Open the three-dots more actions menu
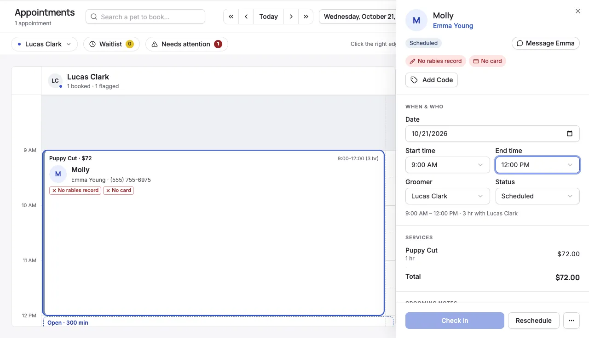 click(572, 321)
